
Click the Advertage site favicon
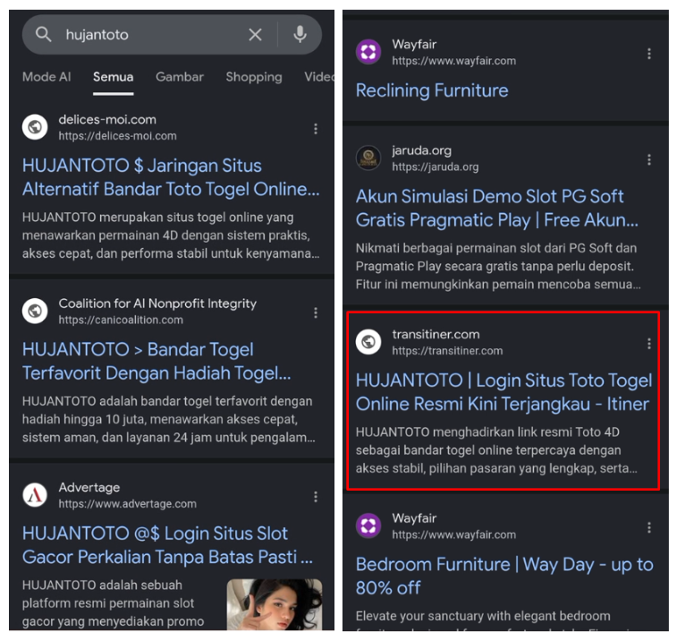click(x=35, y=495)
